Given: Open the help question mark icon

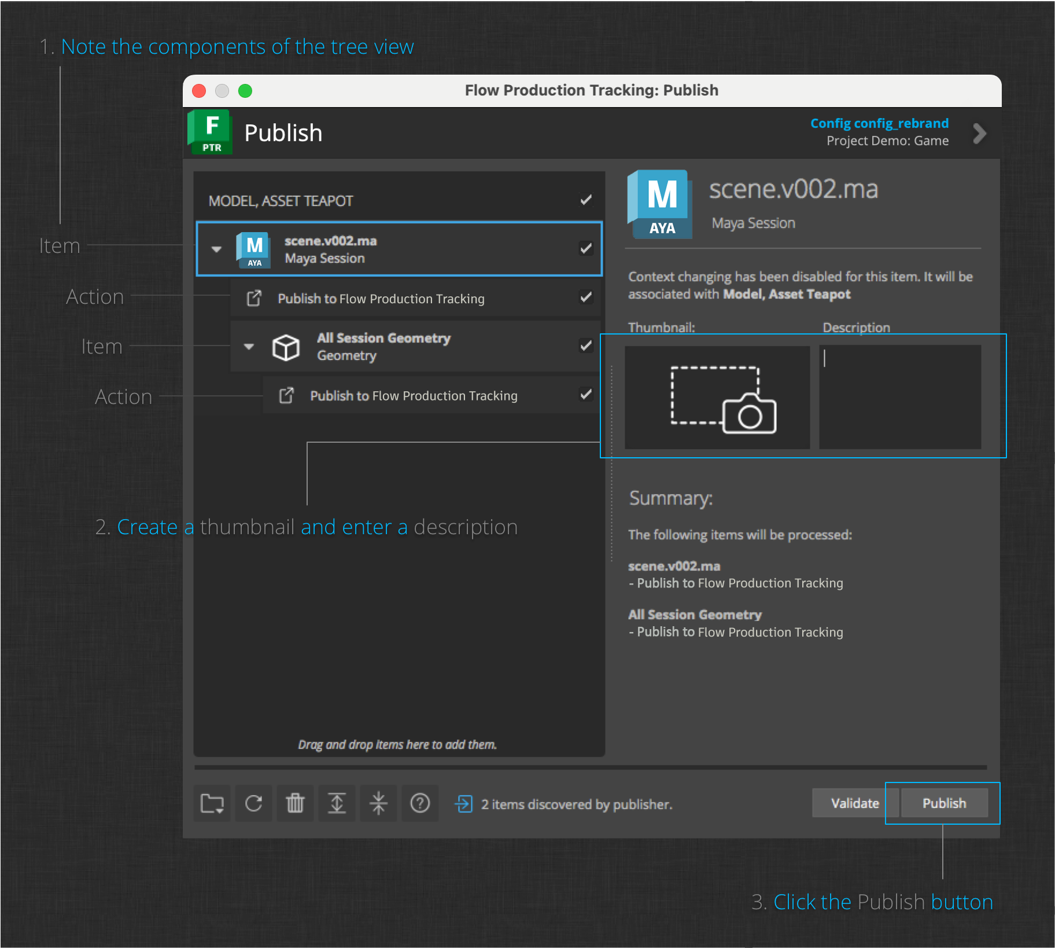Looking at the screenshot, I should click(420, 803).
